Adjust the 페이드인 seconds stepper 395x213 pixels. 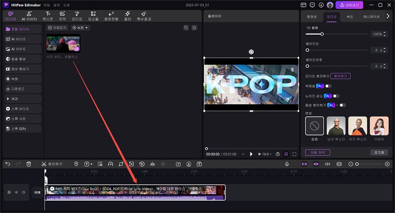point(385,50)
